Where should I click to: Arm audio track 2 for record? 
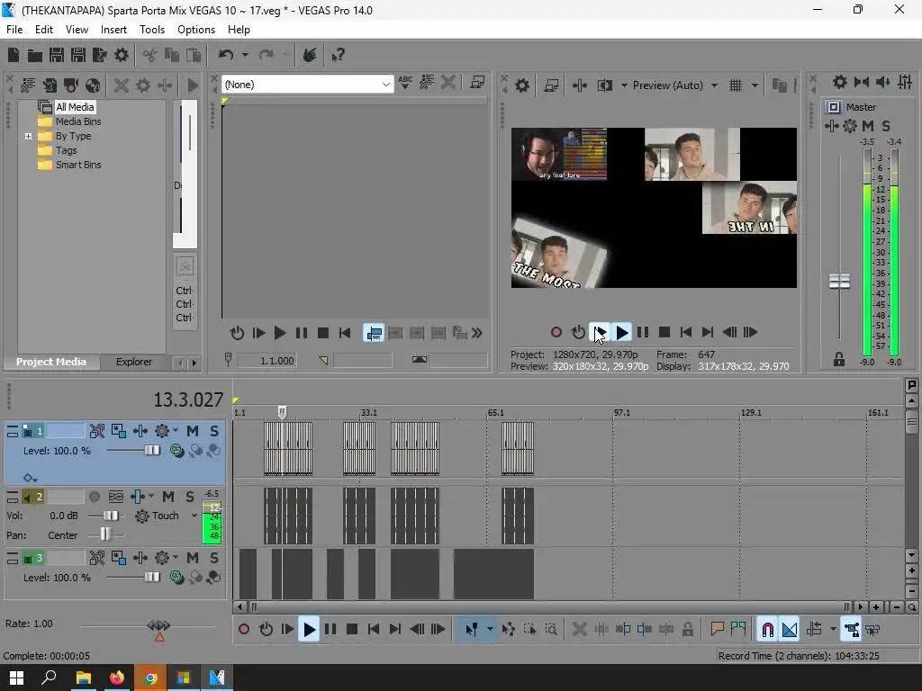(x=94, y=497)
